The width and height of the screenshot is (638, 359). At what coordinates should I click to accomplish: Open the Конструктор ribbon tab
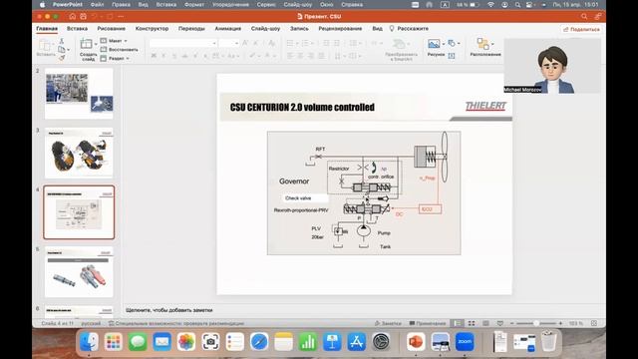click(x=152, y=29)
